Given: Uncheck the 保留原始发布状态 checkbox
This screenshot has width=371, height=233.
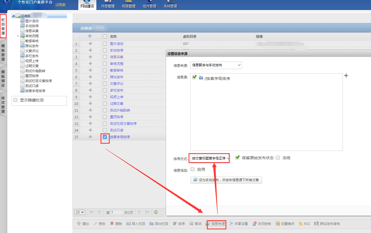Looking at the screenshot, I should pyautogui.click(x=237, y=158).
